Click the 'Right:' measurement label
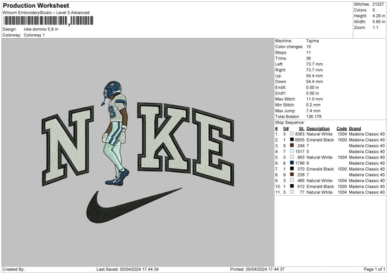This screenshot has width=388, height=274. [x=281, y=70]
